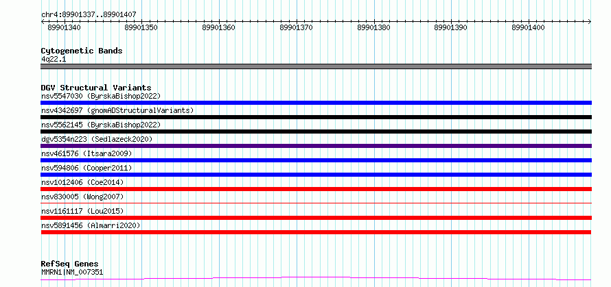Click the chr4:89901337..89901407 coordinate label

click(x=89, y=15)
